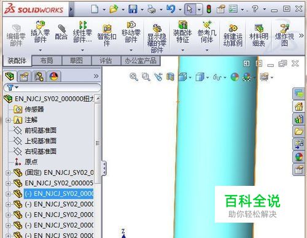307x238 pixels.
Task: Click Zoom to Fit magnifier icon
Action: [134, 77]
